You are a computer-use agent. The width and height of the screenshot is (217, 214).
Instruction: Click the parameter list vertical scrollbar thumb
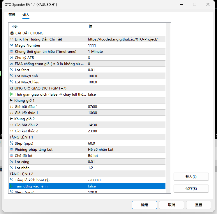[x=168, y=75]
